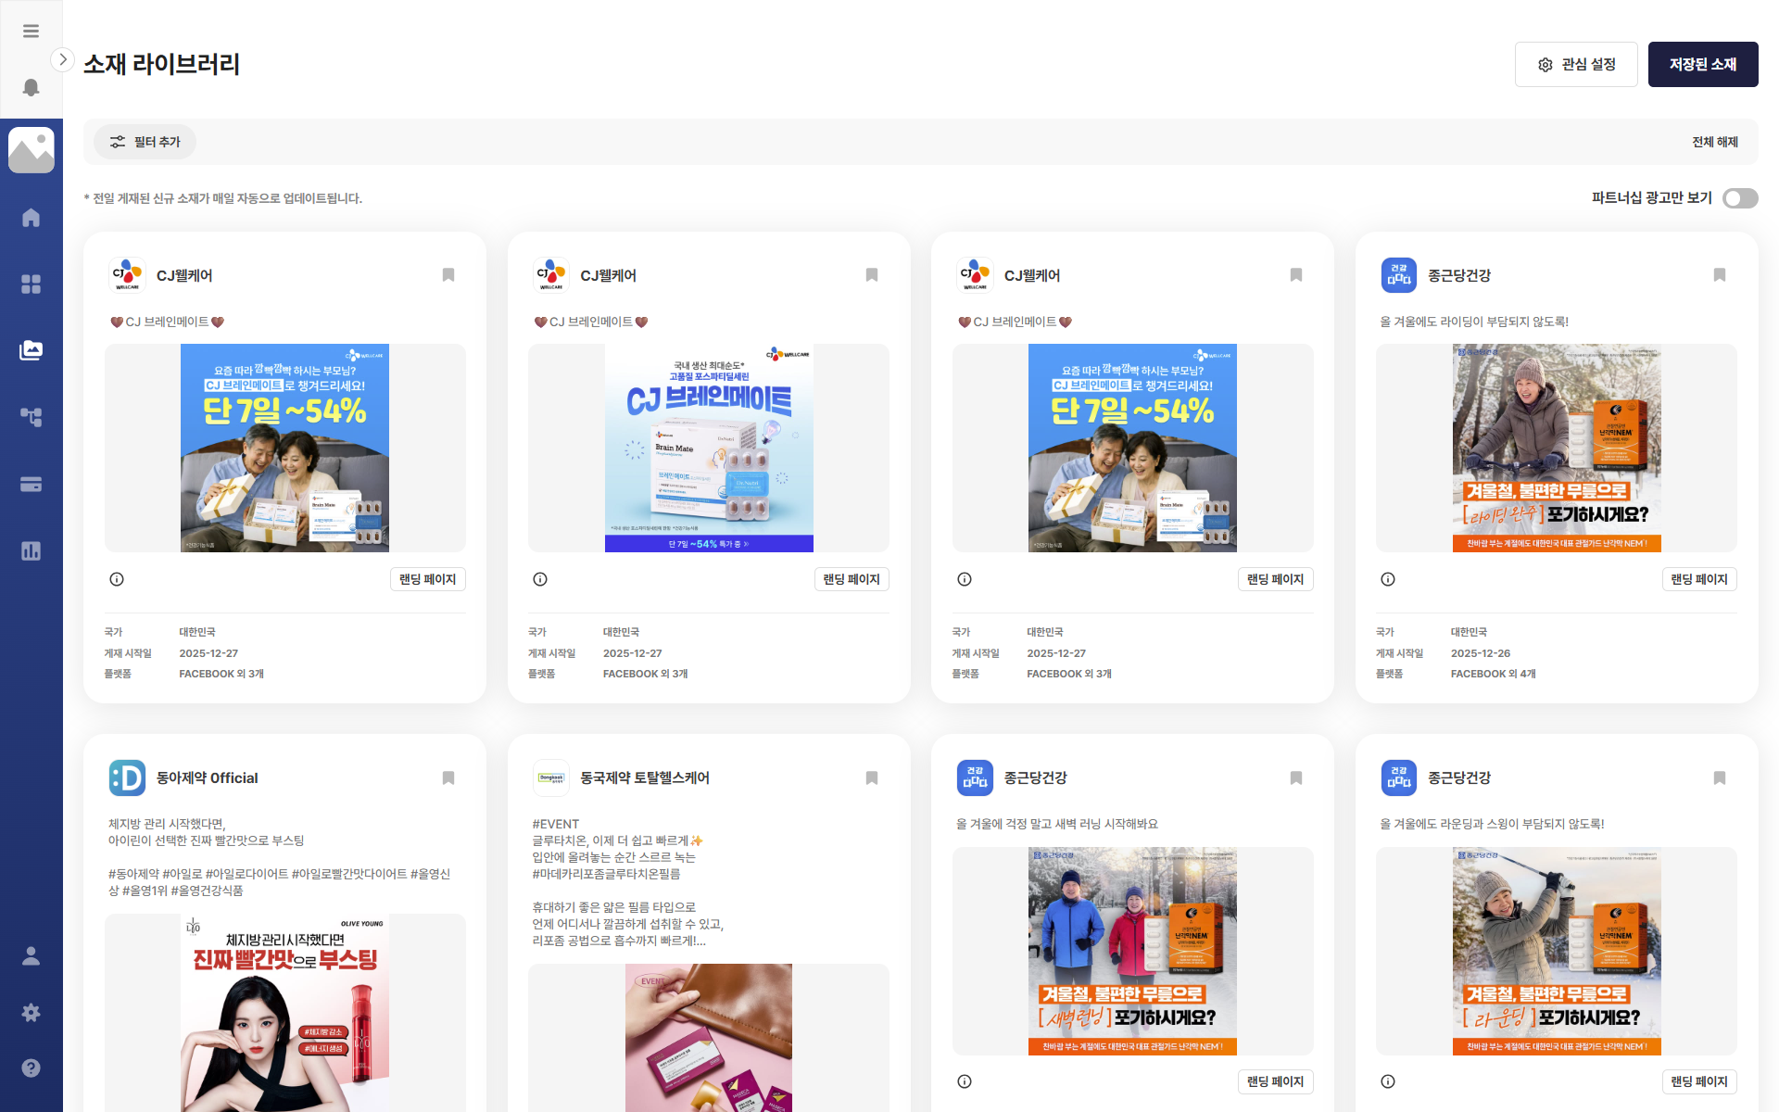Image resolution: width=1779 pixels, height=1112 pixels.
Task: Open 저장된 소재 saved materials
Action: point(1702,65)
